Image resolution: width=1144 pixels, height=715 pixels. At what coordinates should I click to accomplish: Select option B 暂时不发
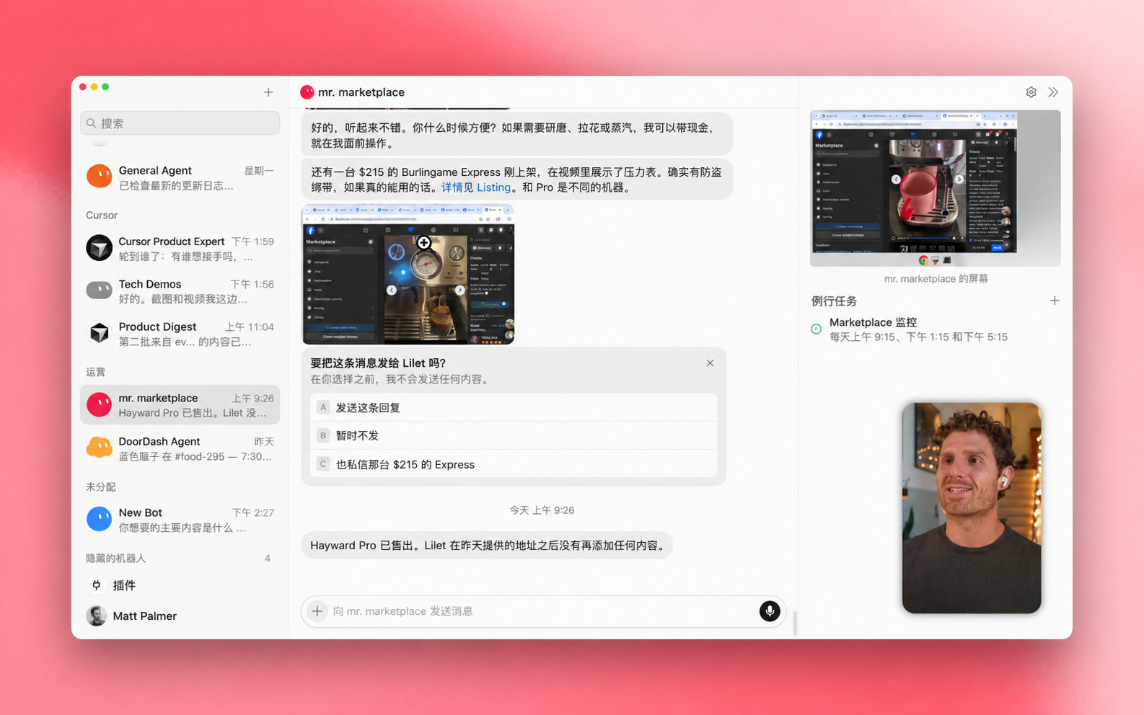[x=514, y=435]
